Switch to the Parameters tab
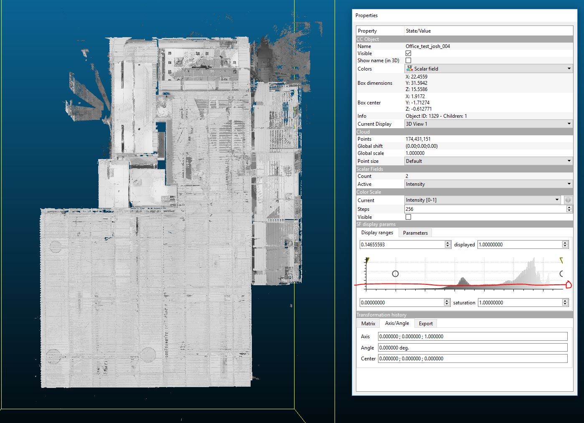584x423 pixels. click(415, 233)
